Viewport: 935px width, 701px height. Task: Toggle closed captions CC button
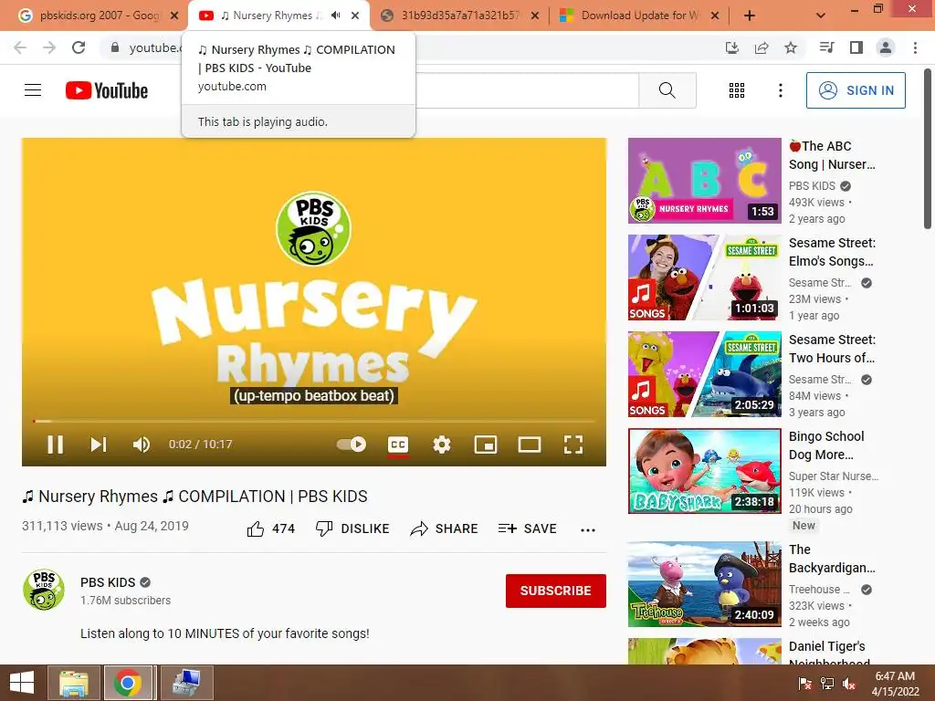(398, 445)
